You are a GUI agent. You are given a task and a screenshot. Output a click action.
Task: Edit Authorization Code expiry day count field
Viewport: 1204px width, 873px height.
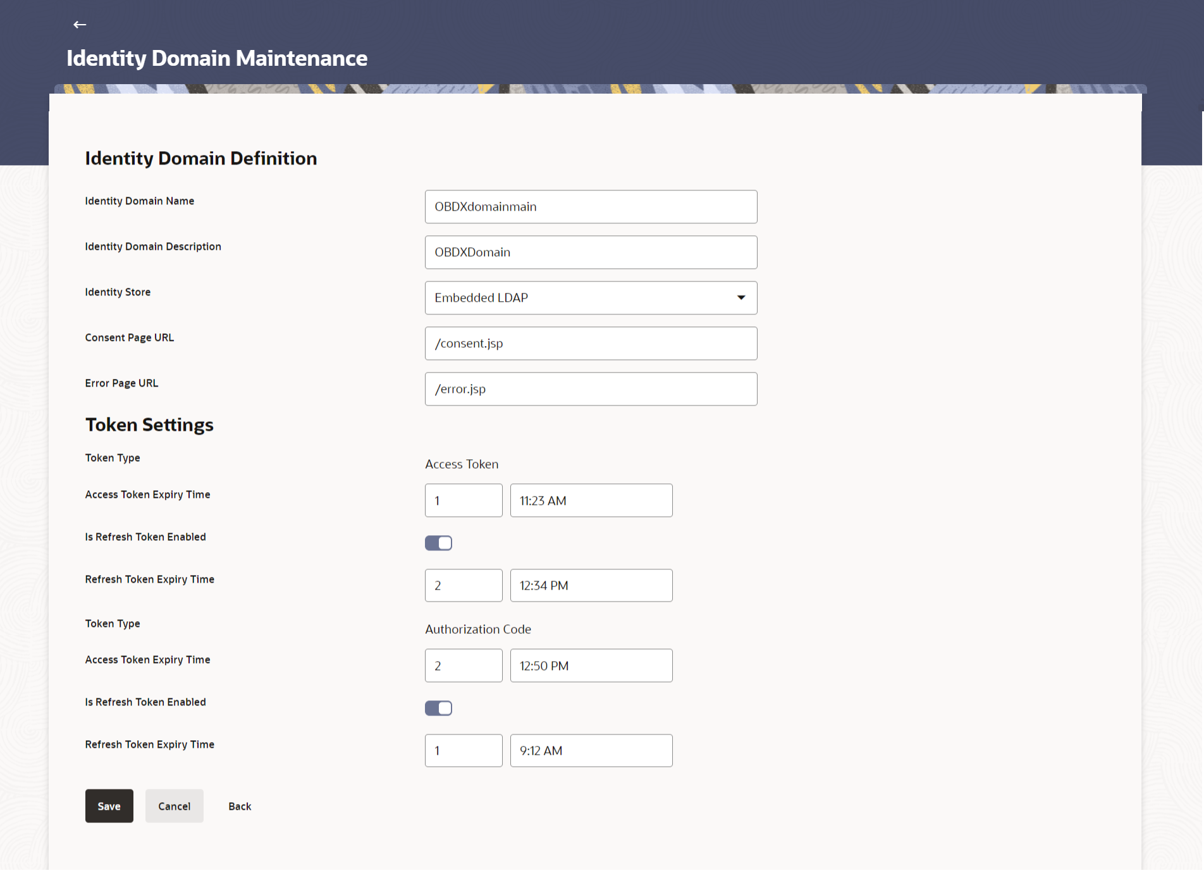[x=464, y=666]
